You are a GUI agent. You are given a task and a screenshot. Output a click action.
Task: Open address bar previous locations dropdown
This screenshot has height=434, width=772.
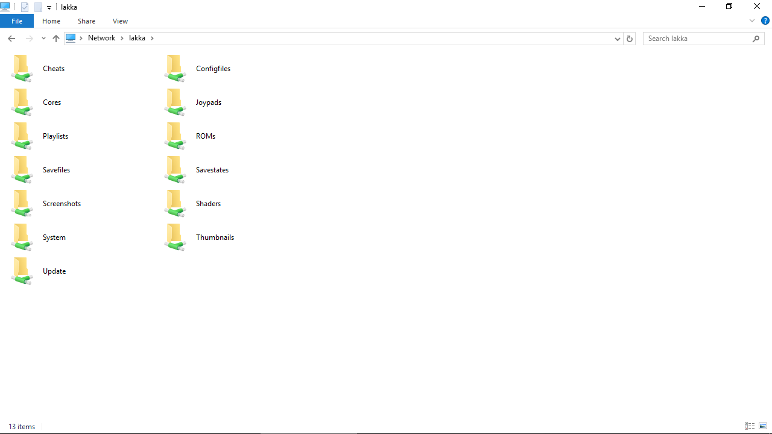617,39
